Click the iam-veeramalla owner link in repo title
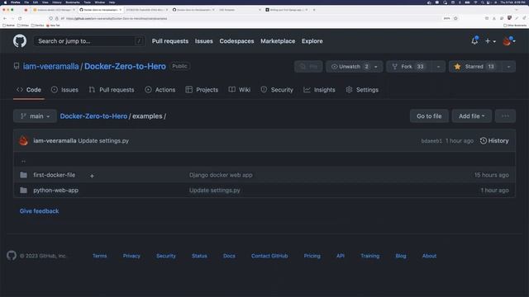The image size is (529, 297). [50, 66]
